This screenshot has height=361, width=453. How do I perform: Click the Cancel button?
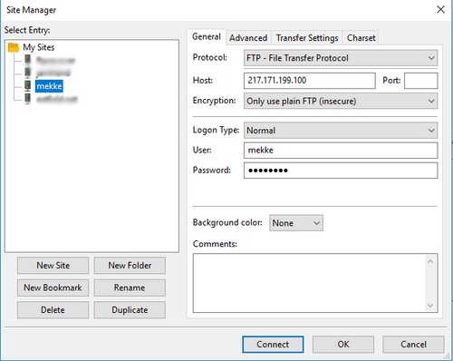click(413, 345)
